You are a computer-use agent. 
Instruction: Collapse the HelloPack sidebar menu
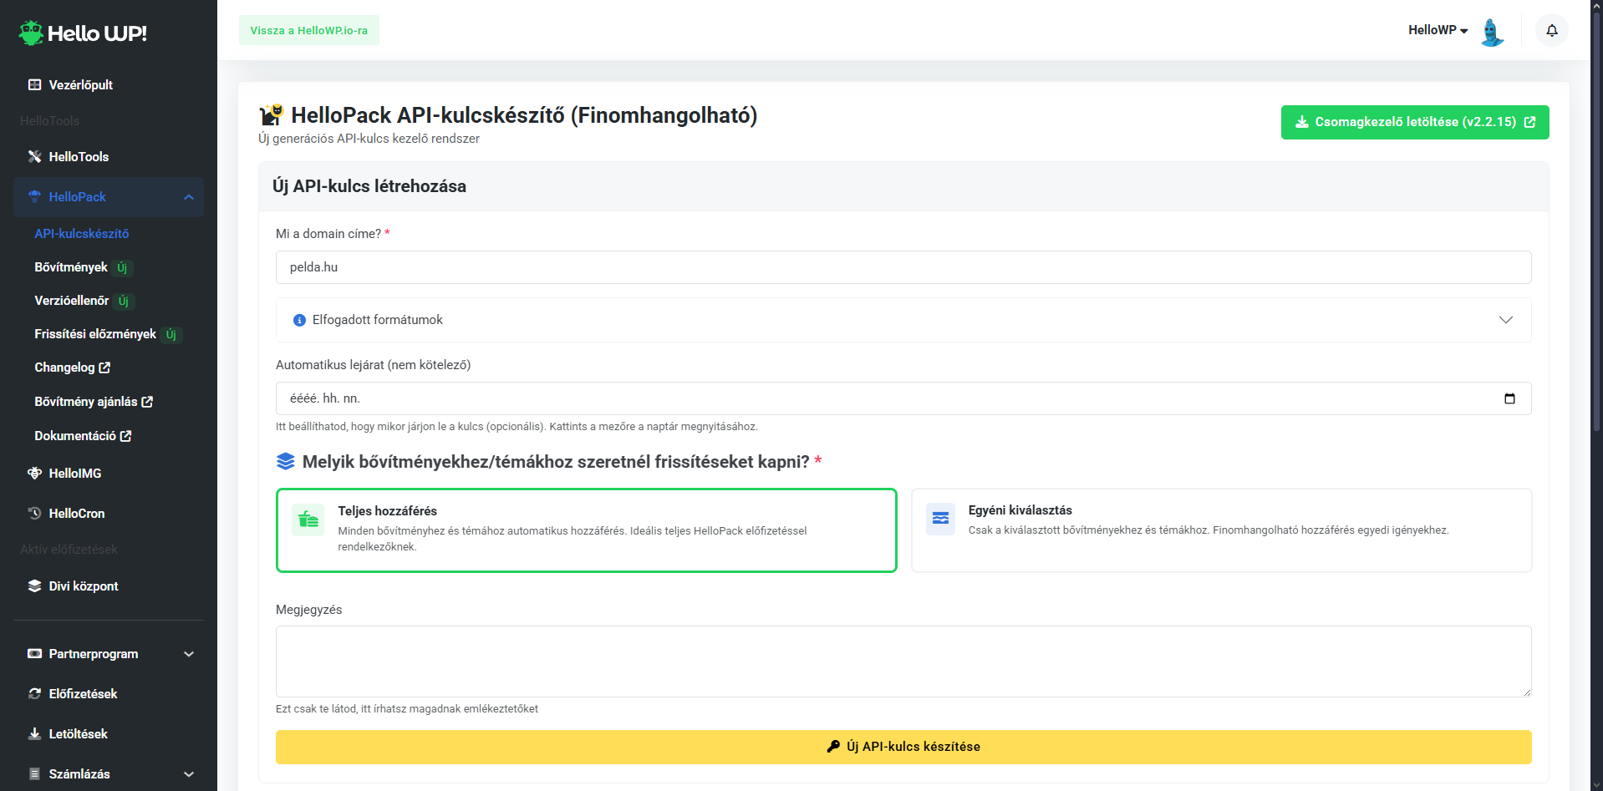[189, 197]
